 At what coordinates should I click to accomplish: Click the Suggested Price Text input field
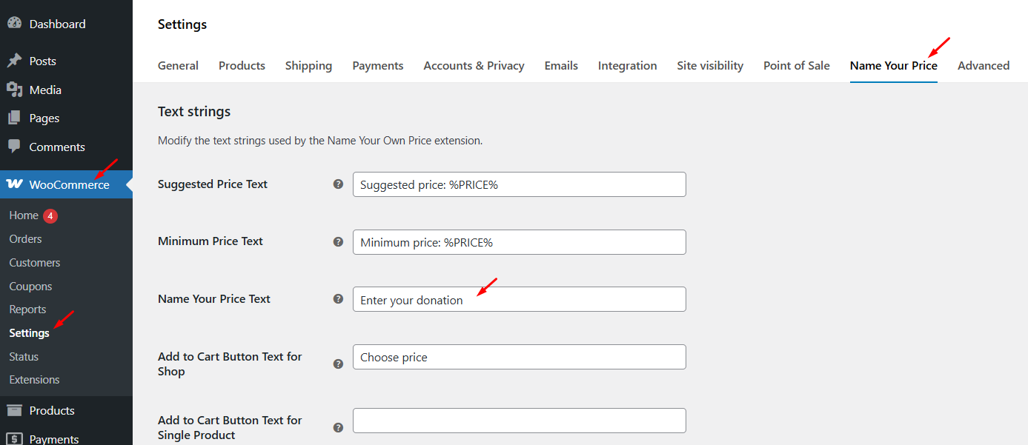pyautogui.click(x=519, y=184)
